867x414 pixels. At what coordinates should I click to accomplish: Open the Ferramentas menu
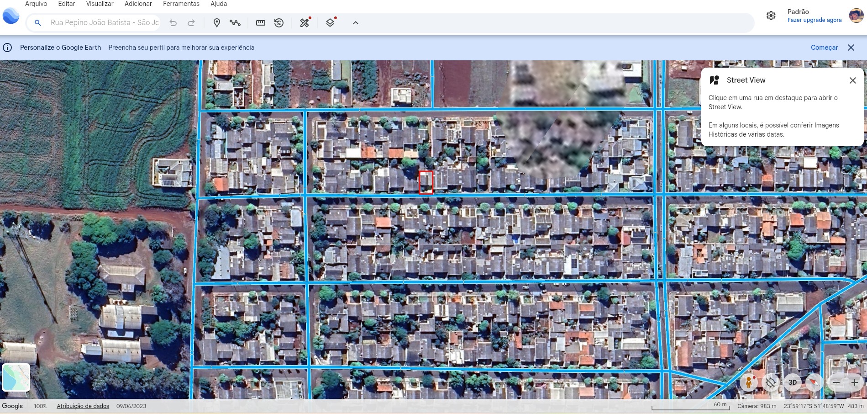pyautogui.click(x=181, y=4)
